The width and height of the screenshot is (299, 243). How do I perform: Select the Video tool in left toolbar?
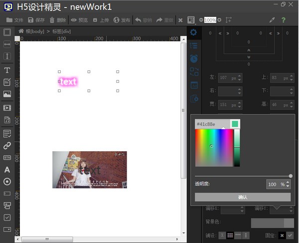point(7,107)
